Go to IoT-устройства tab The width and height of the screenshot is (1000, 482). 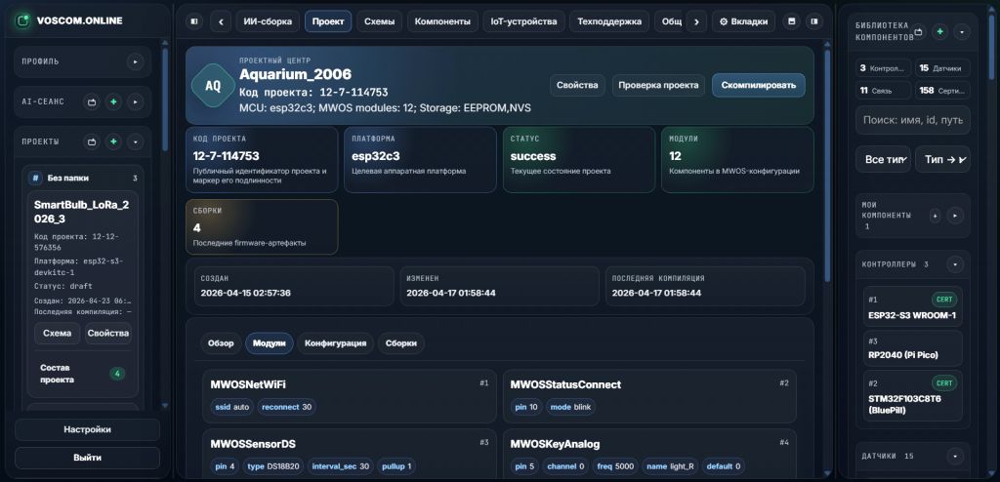click(523, 21)
